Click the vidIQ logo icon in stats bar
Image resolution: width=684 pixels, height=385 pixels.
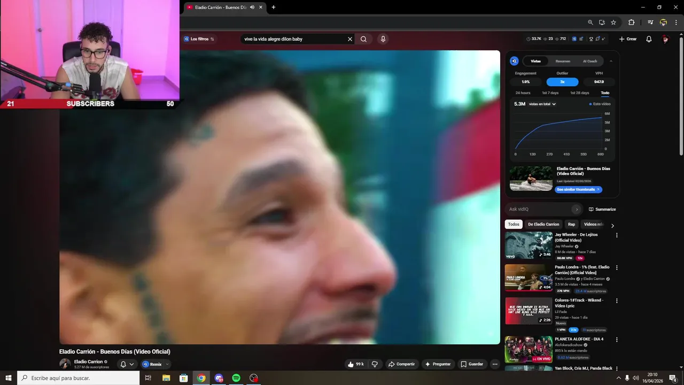[x=574, y=39]
